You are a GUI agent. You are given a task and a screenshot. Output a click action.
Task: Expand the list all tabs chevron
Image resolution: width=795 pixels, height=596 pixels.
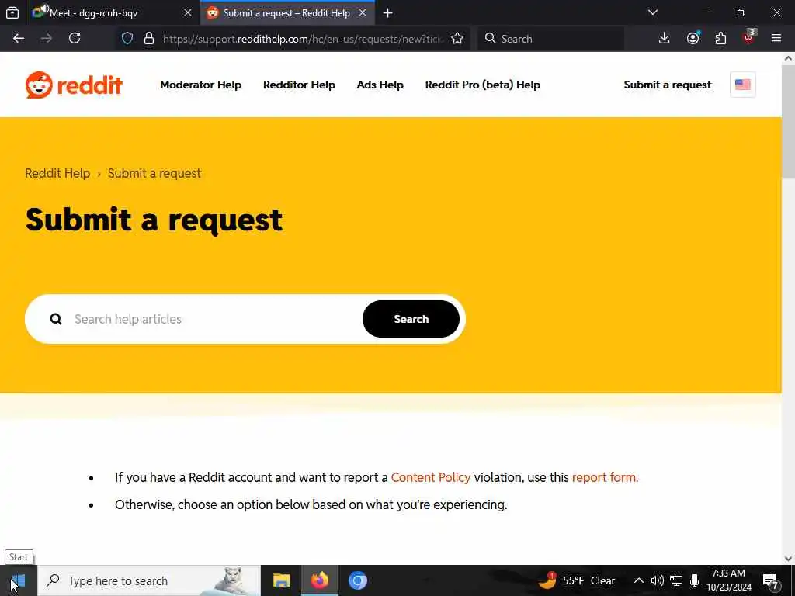652,12
